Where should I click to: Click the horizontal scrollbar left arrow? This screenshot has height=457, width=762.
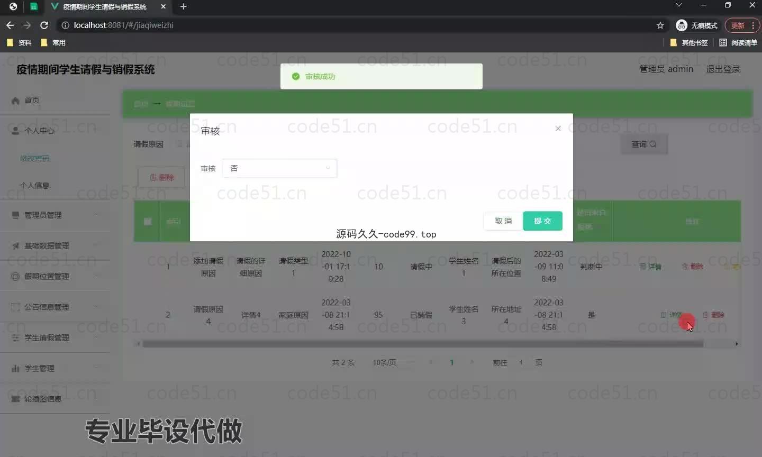(138, 344)
